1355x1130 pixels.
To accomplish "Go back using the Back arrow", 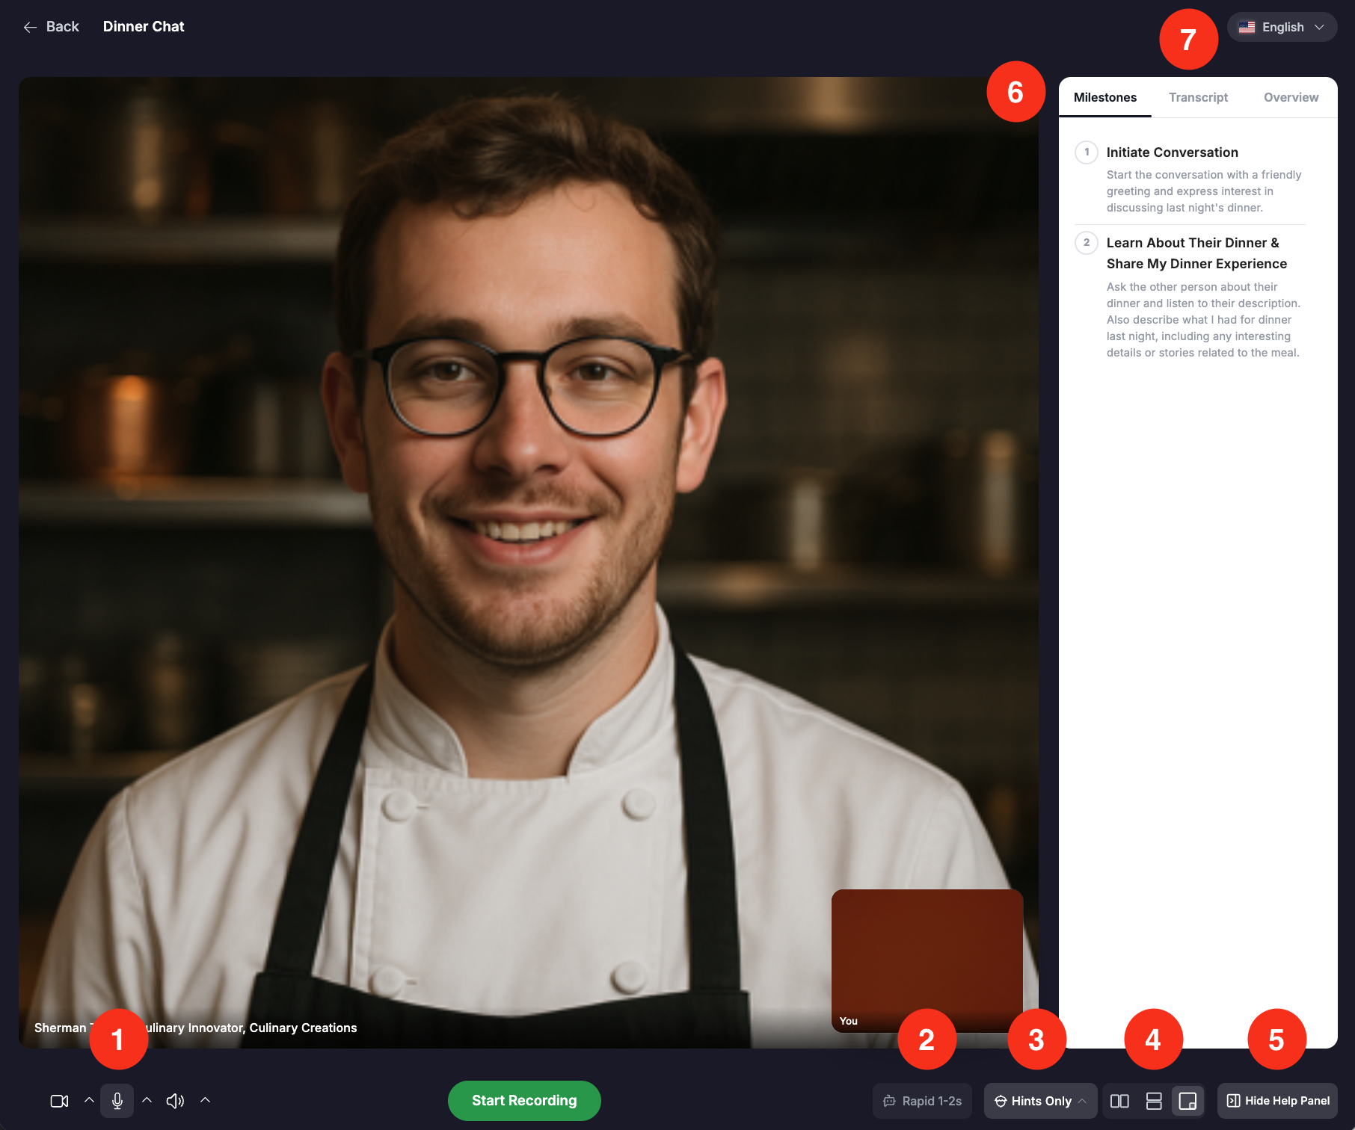I will [x=50, y=27].
